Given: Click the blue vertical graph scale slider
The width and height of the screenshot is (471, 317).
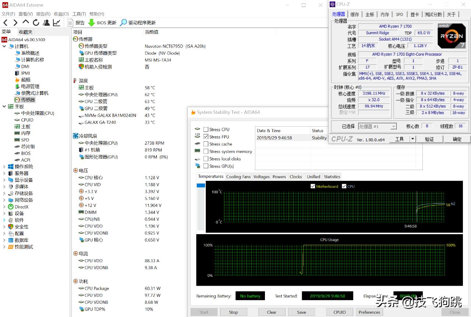Looking at the screenshot, I should (x=201, y=186).
